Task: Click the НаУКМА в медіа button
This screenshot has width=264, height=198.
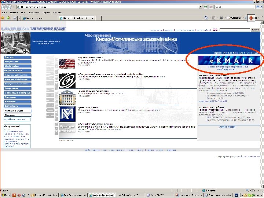Action: (18, 111)
